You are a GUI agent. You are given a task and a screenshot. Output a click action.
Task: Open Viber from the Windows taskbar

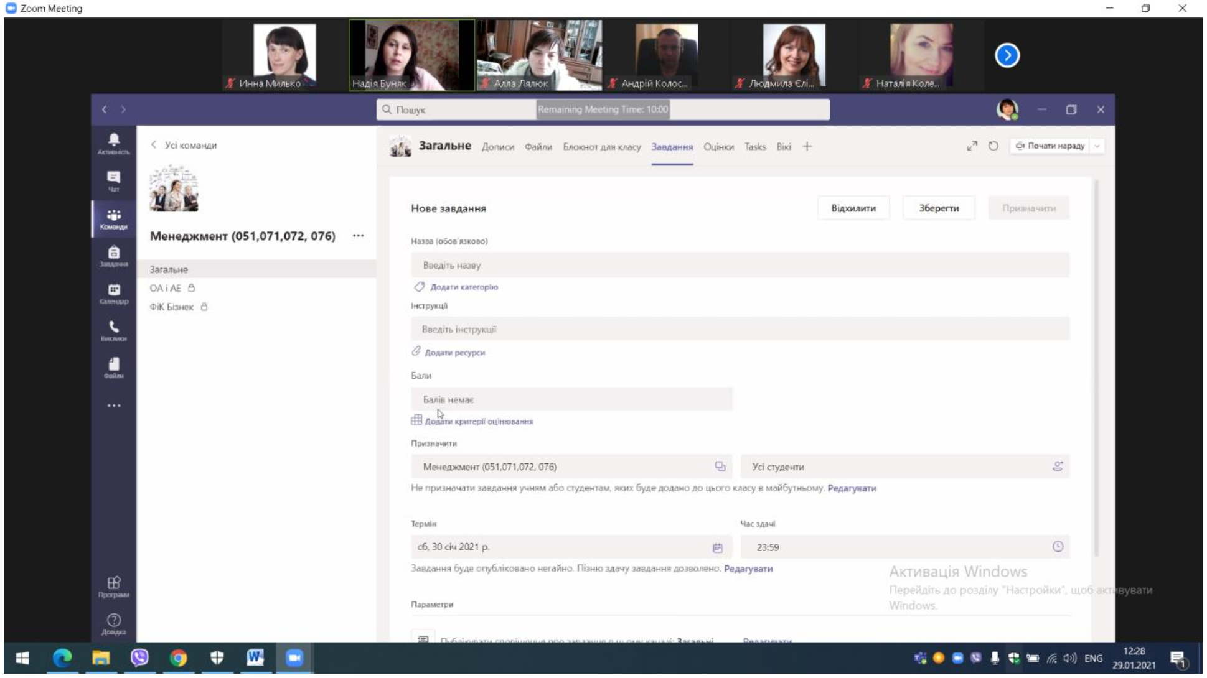tap(139, 657)
